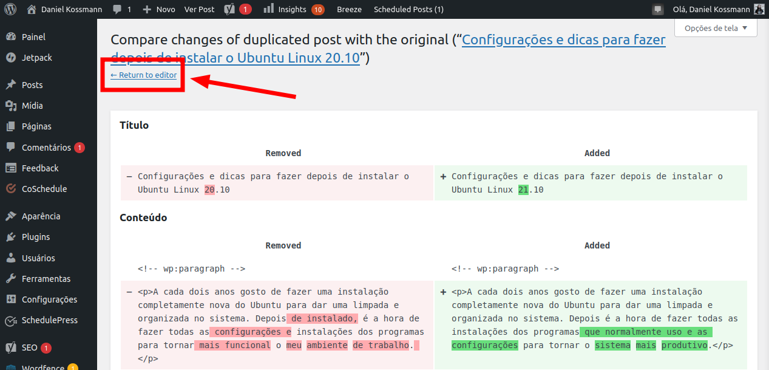Image resolution: width=769 pixels, height=370 pixels.
Task: Click Removed column header under Título
Action: [x=283, y=153]
